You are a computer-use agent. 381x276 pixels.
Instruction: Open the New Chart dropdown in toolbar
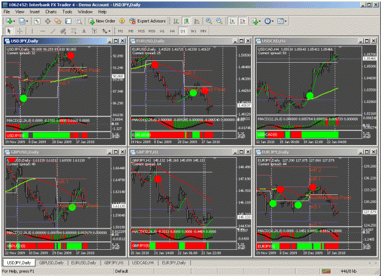(10, 21)
